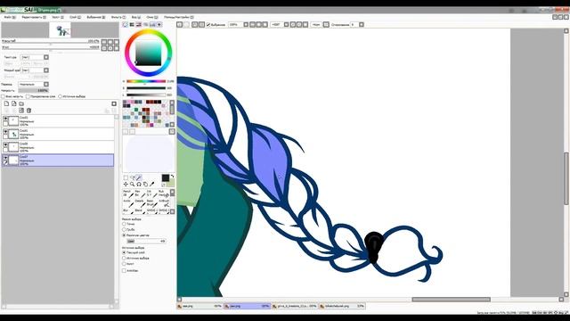The height and width of the screenshot is (321, 570).
Task: Click the black foreground color swatch
Action: click(166, 177)
